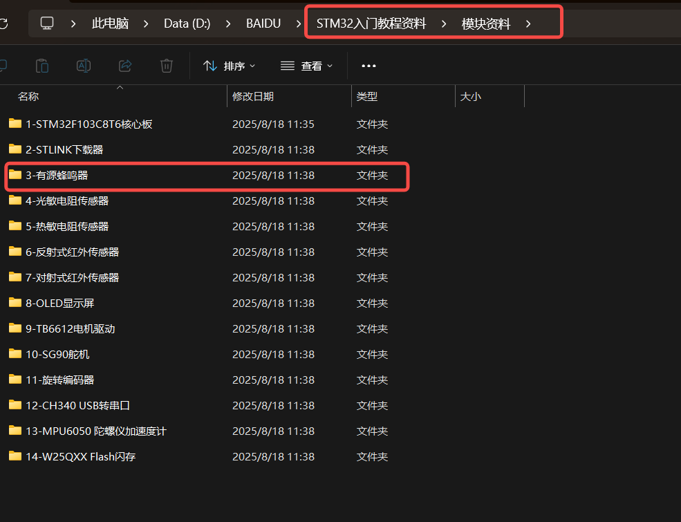Select the name 11-旋转编码器
Viewport: 681px width, 522px height.
(60, 380)
